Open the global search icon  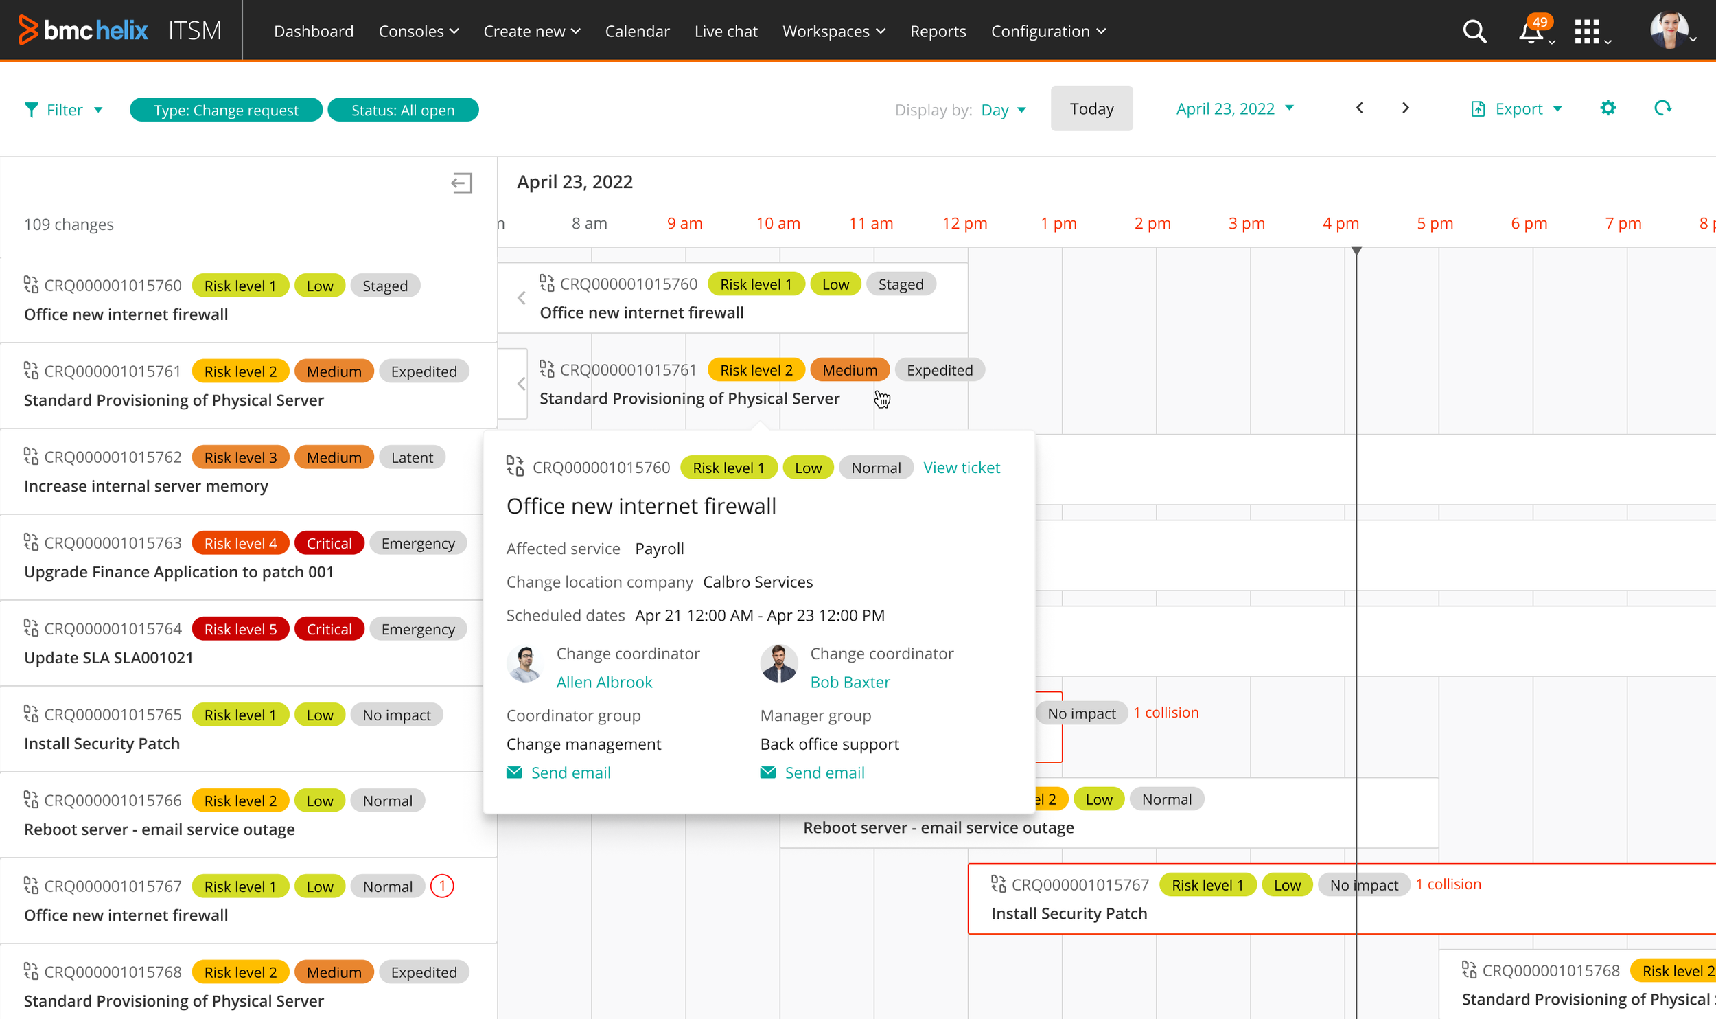coord(1474,31)
